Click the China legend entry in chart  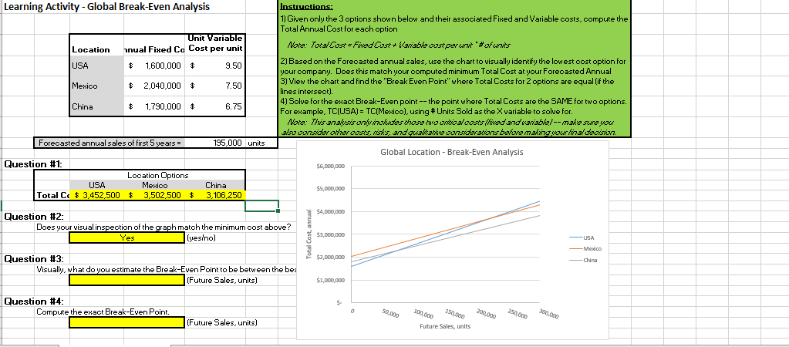[x=584, y=260]
